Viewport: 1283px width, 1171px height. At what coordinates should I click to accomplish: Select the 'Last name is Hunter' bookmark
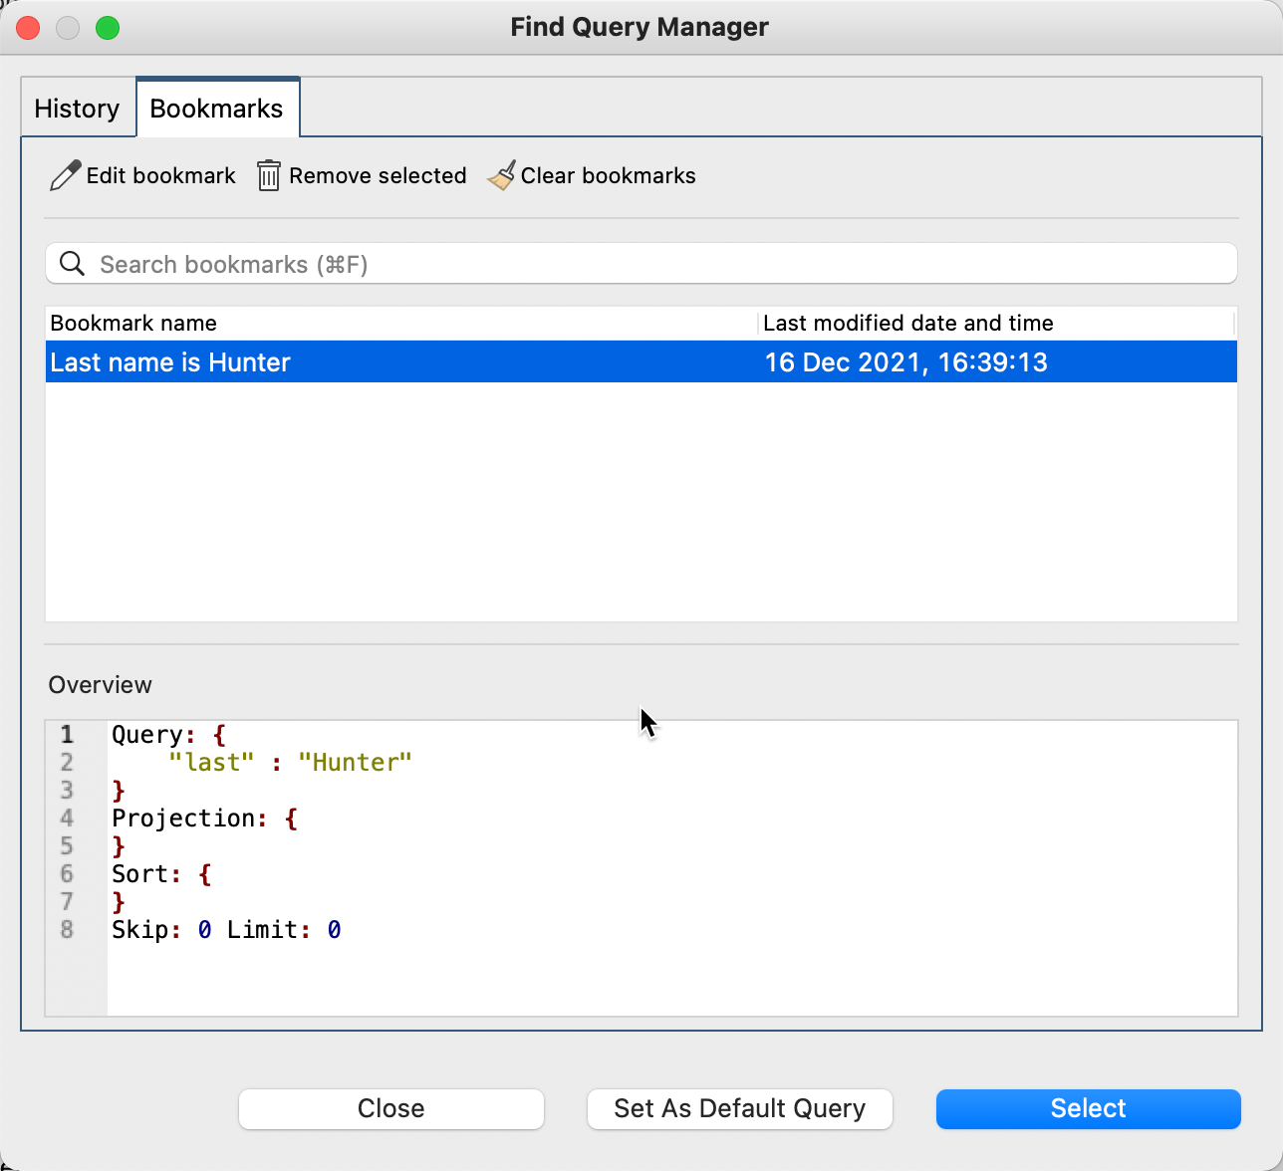(170, 362)
